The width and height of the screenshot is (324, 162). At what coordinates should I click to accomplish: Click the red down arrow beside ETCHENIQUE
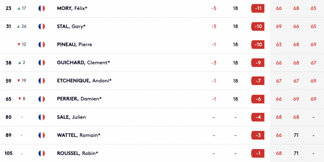(19, 81)
